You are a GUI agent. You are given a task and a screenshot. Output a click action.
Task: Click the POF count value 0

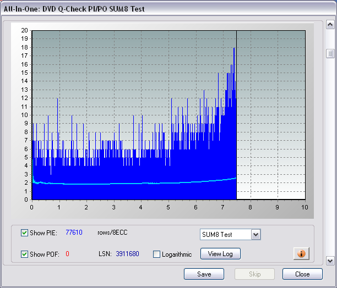67,254
